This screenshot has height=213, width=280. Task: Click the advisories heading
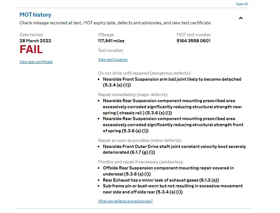click(x=141, y=162)
